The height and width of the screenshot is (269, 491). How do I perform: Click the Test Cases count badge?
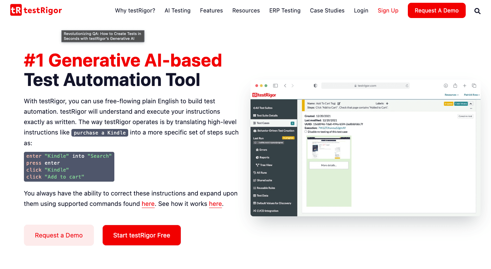pyautogui.click(x=292, y=123)
